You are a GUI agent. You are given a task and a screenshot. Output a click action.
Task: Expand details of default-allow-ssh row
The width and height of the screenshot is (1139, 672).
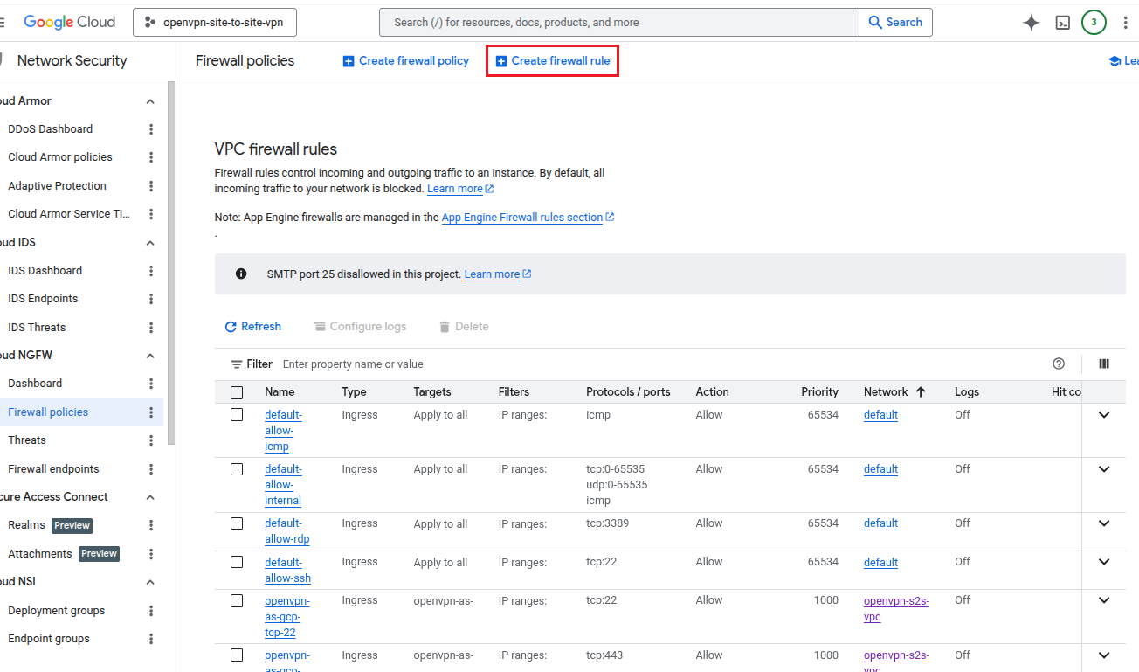(1104, 562)
